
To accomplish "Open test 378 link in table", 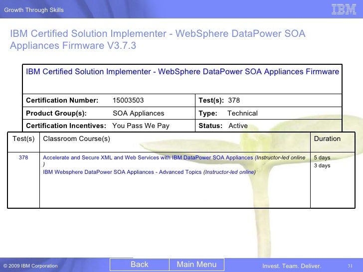I will pos(23,157).
